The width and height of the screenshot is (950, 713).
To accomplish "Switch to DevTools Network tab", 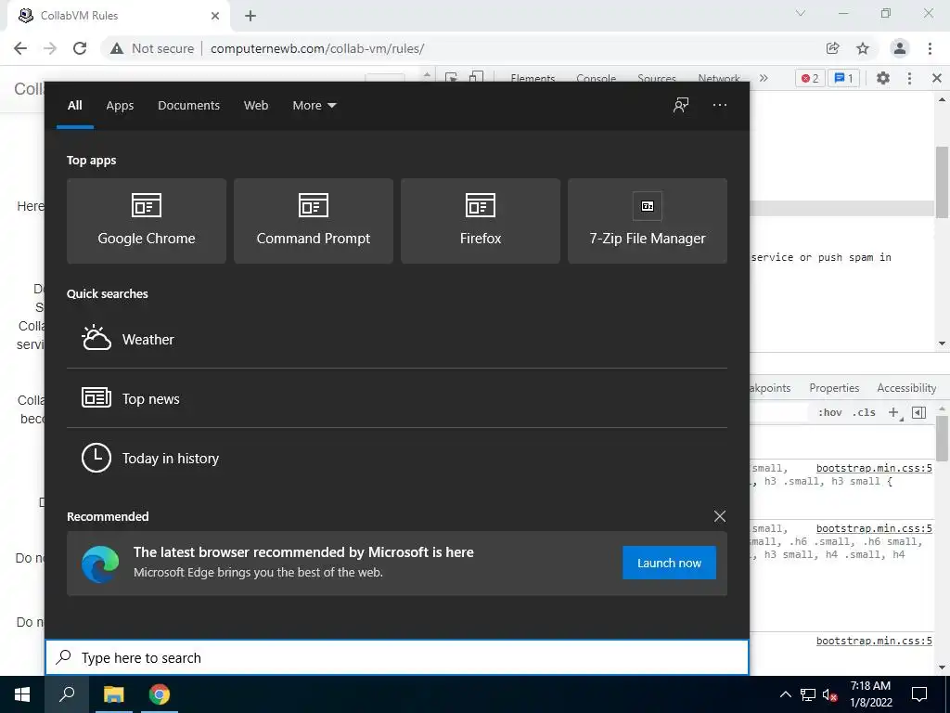I will tap(719, 78).
